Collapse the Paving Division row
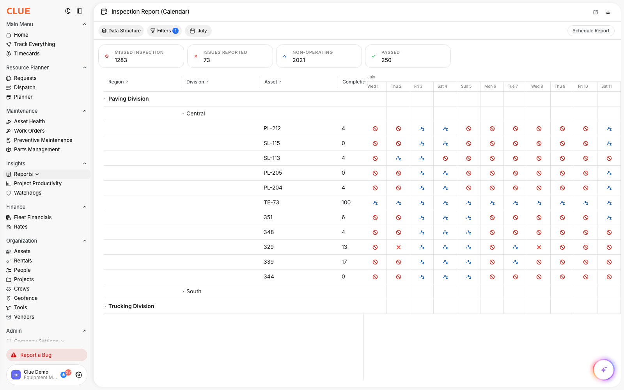The height and width of the screenshot is (390, 624). (x=105, y=99)
